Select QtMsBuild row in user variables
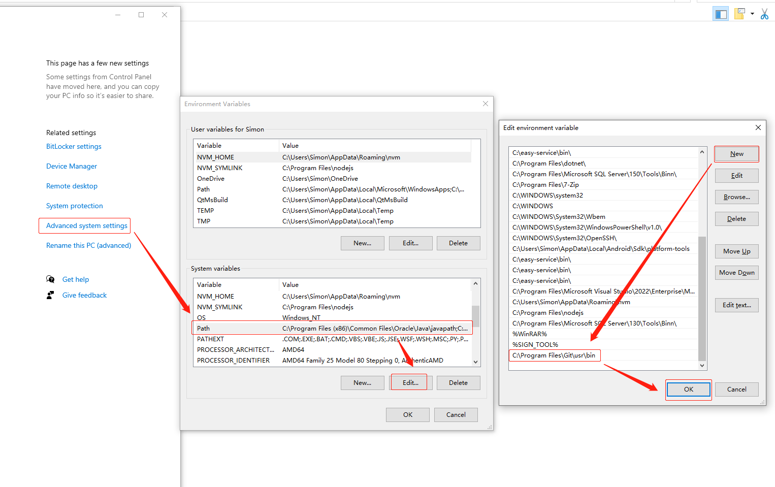 point(333,200)
